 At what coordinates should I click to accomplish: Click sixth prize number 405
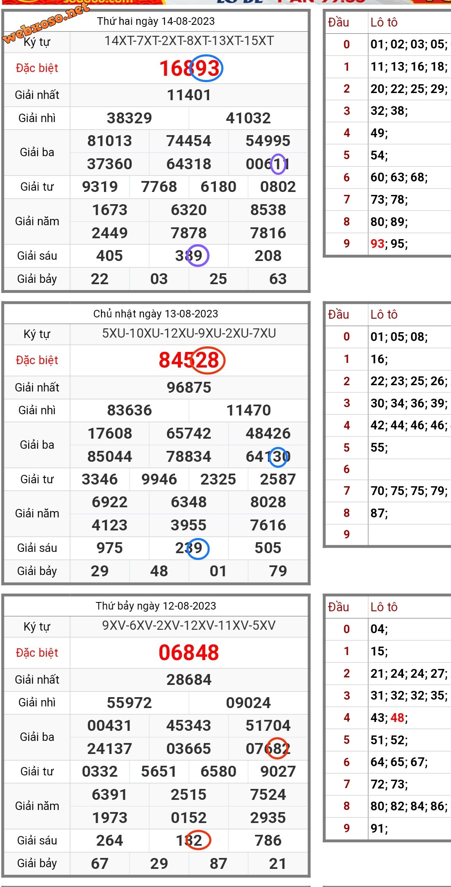pyautogui.click(x=109, y=256)
